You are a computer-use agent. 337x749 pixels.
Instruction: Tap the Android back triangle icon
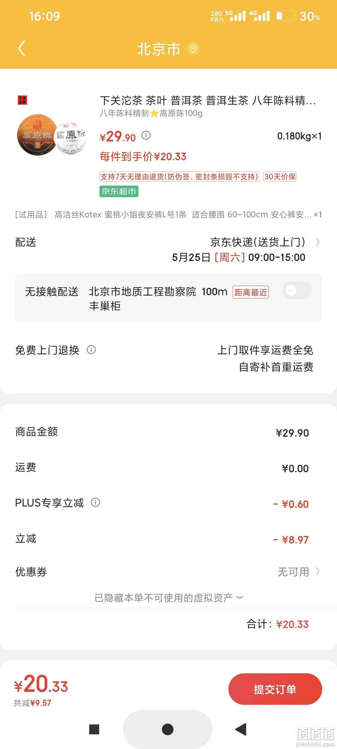(241, 729)
